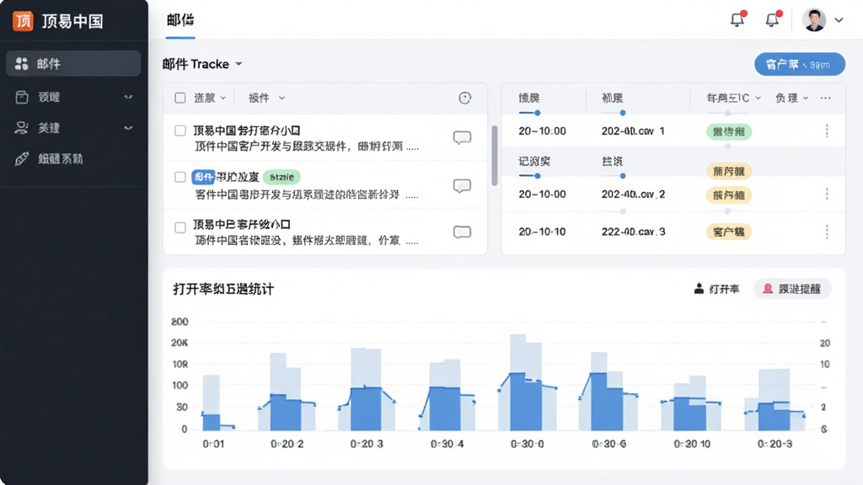Click the comment bubble icon on the top email row
This screenshot has height=485, width=863.
pyautogui.click(x=463, y=137)
